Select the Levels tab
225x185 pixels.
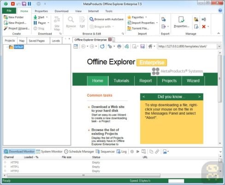point(56,41)
